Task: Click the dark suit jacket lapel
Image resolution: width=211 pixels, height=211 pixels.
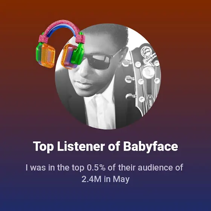Action: pyautogui.click(x=124, y=99)
